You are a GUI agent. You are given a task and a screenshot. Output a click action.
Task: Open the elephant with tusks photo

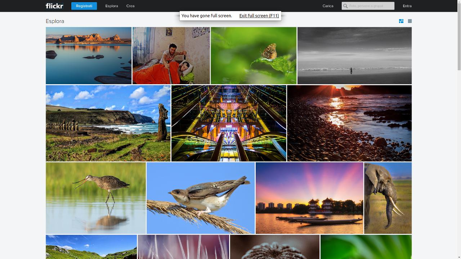coord(388,198)
